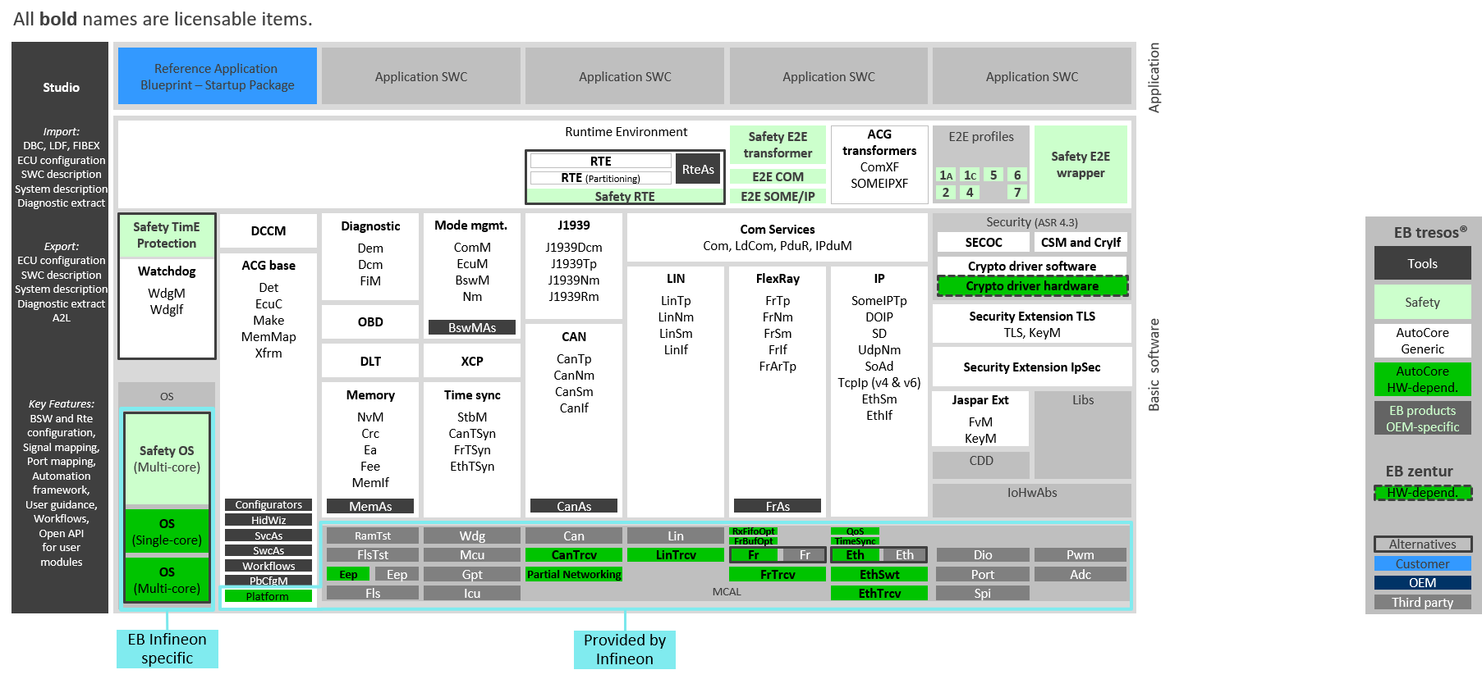Screen dimensions: 1482x679
Task: Select the ACG base heading
Action: pyautogui.click(x=268, y=266)
